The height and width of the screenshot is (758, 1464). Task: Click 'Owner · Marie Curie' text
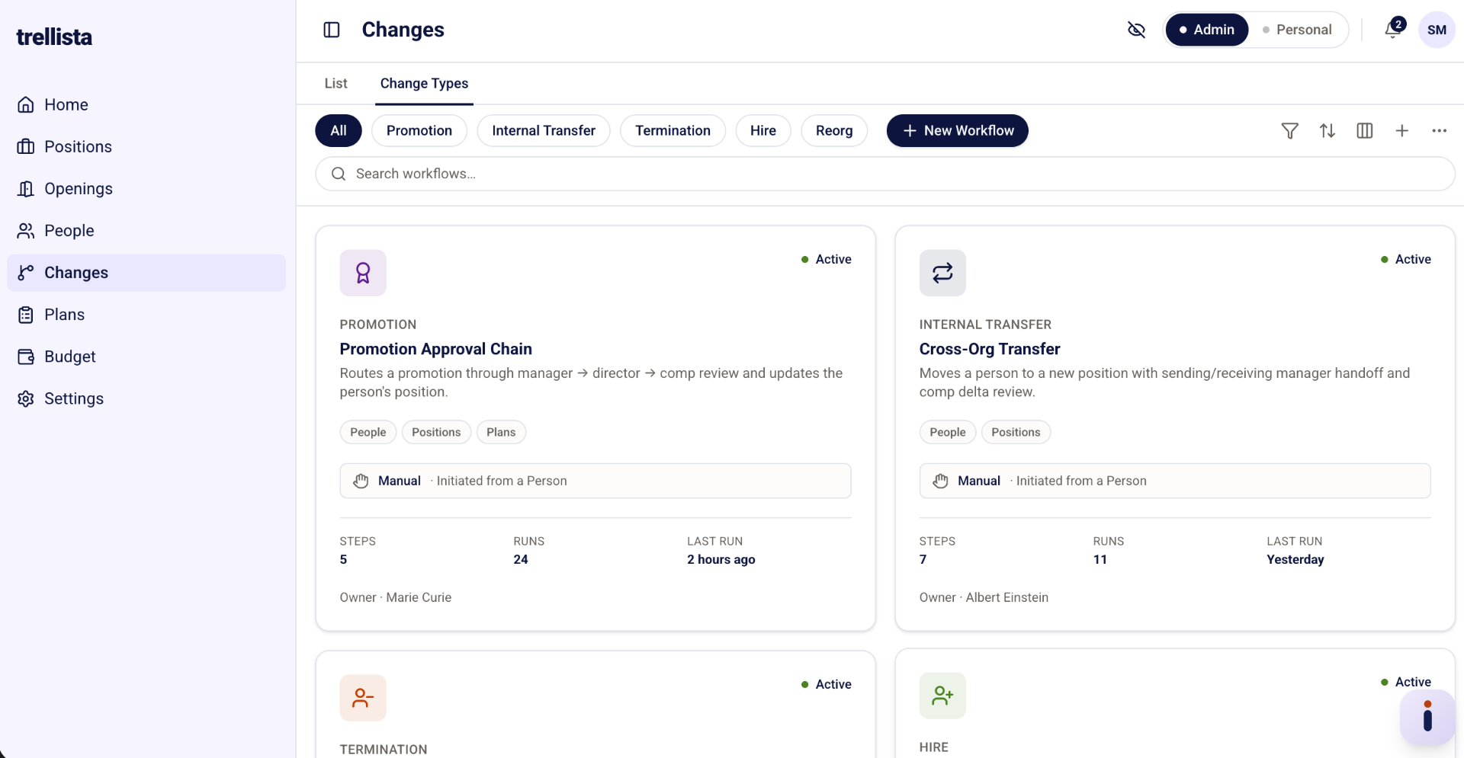click(396, 598)
